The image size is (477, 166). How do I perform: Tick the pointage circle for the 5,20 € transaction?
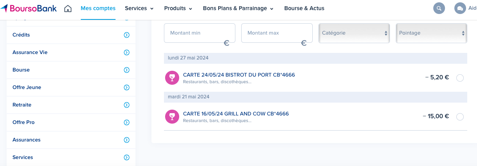pyautogui.click(x=460, y=78)
